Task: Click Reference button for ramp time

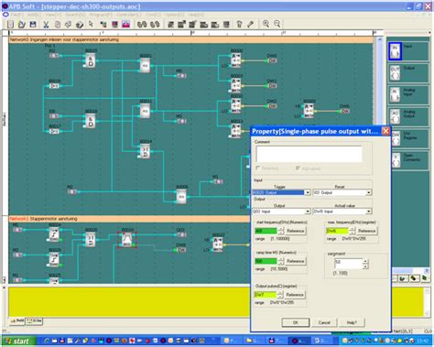Action: pos(296,261)
